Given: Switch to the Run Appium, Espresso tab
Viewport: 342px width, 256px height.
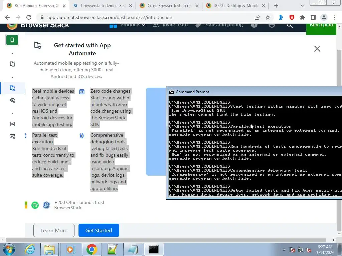Looking at the screenshot, I should tap(36, 6).
